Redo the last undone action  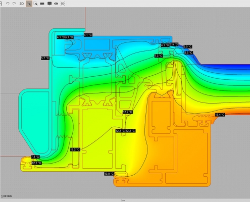[x=14, y=4]
